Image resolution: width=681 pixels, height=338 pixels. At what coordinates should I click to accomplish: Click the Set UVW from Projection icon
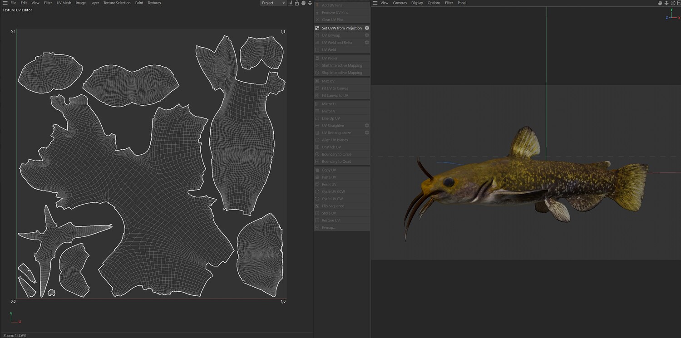pos(317,28)
